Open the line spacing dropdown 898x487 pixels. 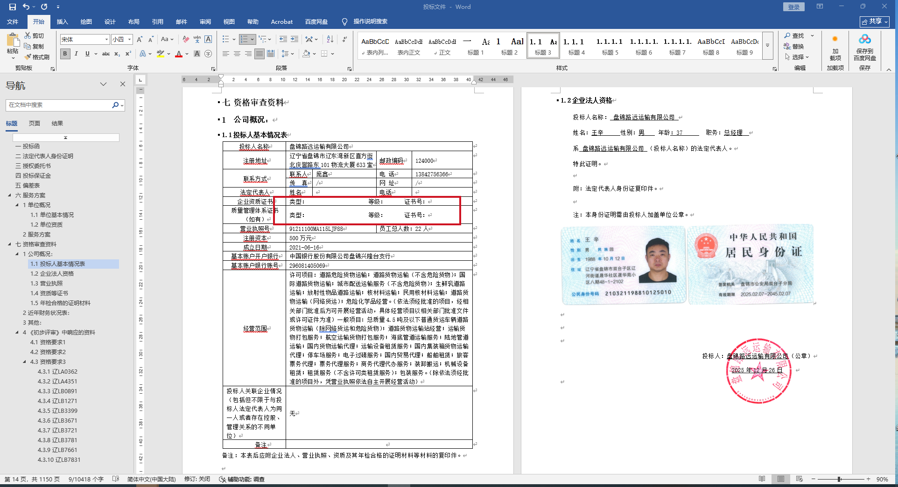[x=288, y=54]
